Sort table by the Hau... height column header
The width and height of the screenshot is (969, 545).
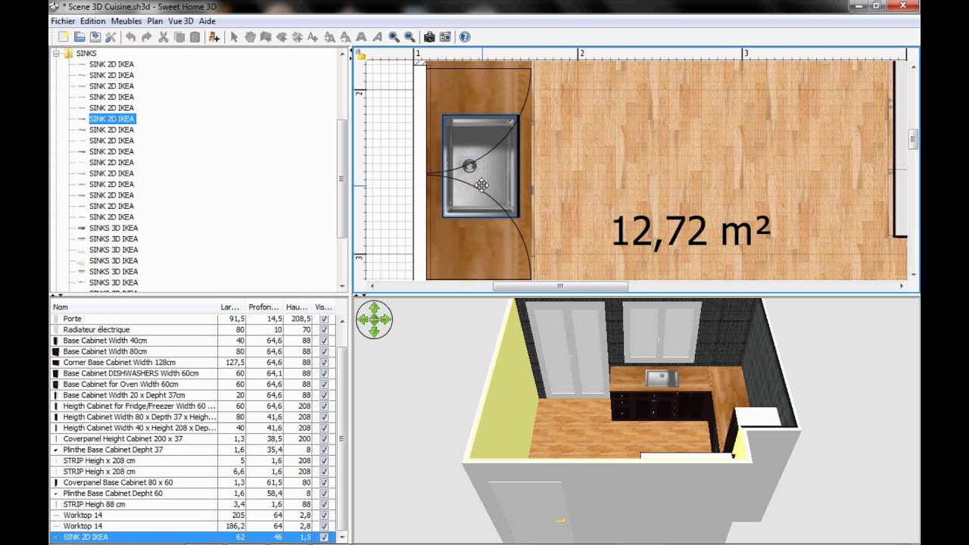pos(297,307)
